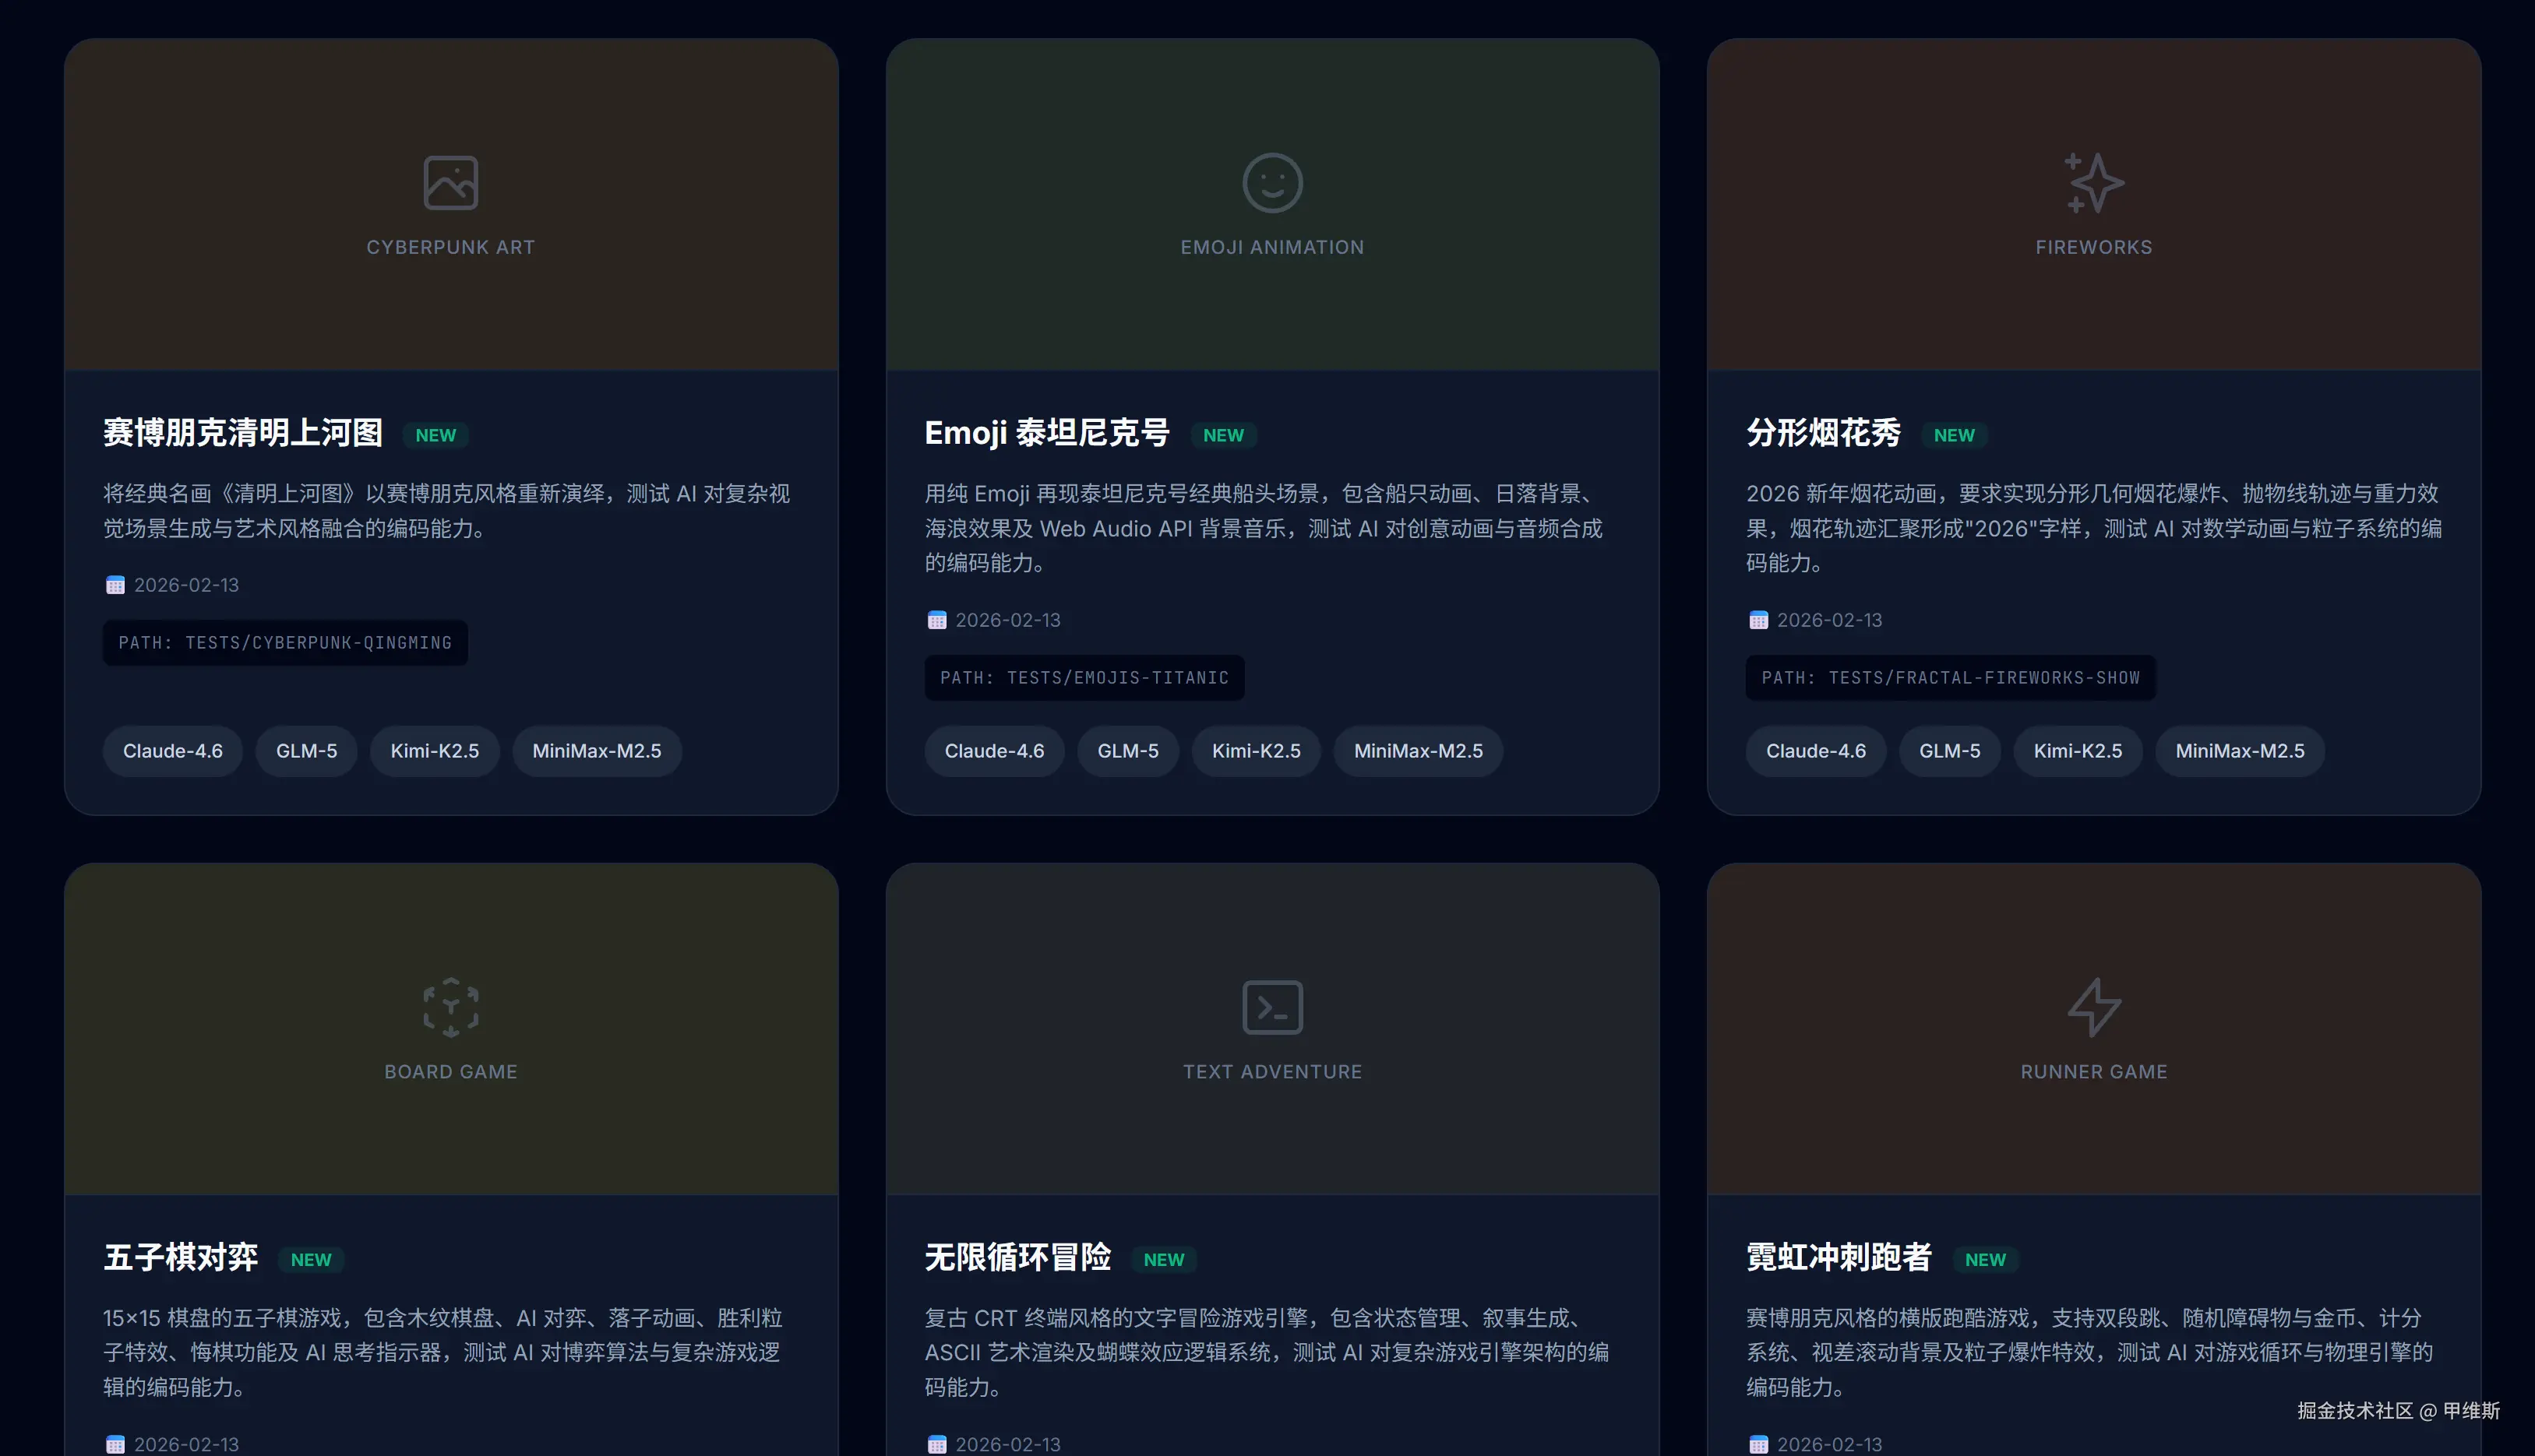Click the Cyberpunk Art image icon

point(450,183)
